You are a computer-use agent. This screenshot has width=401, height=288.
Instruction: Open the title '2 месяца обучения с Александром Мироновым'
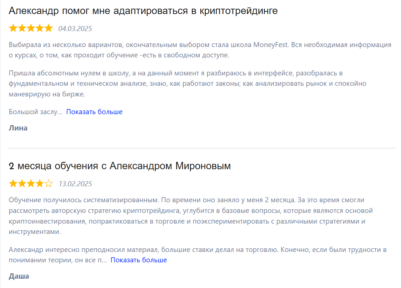(x=120, y=166)
